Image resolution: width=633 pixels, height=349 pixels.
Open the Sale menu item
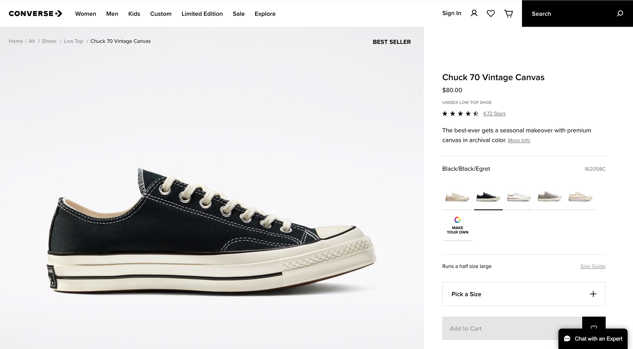(x=238, y=14)
